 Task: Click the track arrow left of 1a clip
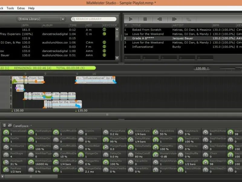11,88
